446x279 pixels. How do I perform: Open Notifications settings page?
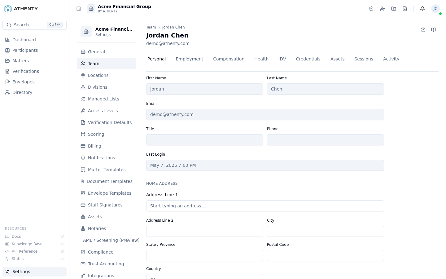107,158
